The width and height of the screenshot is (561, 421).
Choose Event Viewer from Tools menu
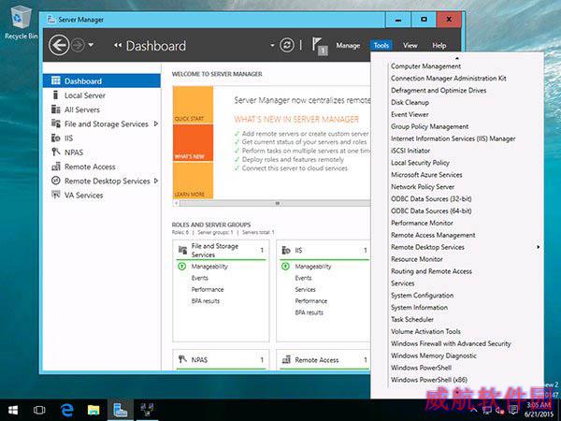(x=410, y=114)
